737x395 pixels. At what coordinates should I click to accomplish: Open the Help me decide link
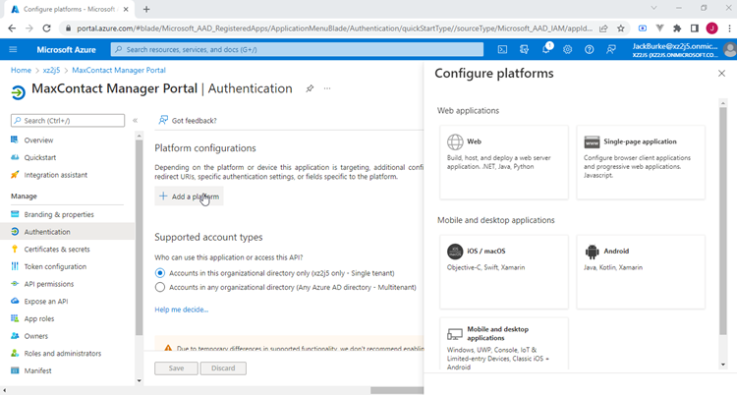click(x=182, y=310)
